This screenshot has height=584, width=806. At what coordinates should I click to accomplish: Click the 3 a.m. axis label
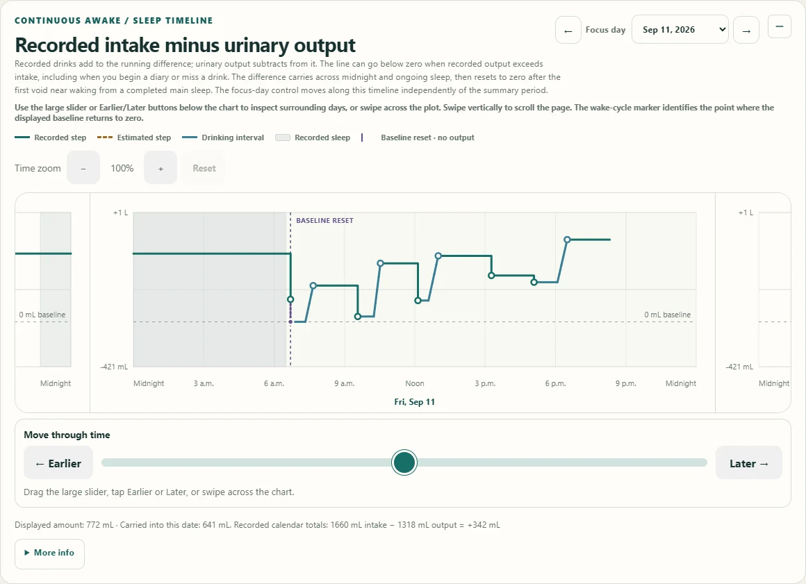[204, 383]
